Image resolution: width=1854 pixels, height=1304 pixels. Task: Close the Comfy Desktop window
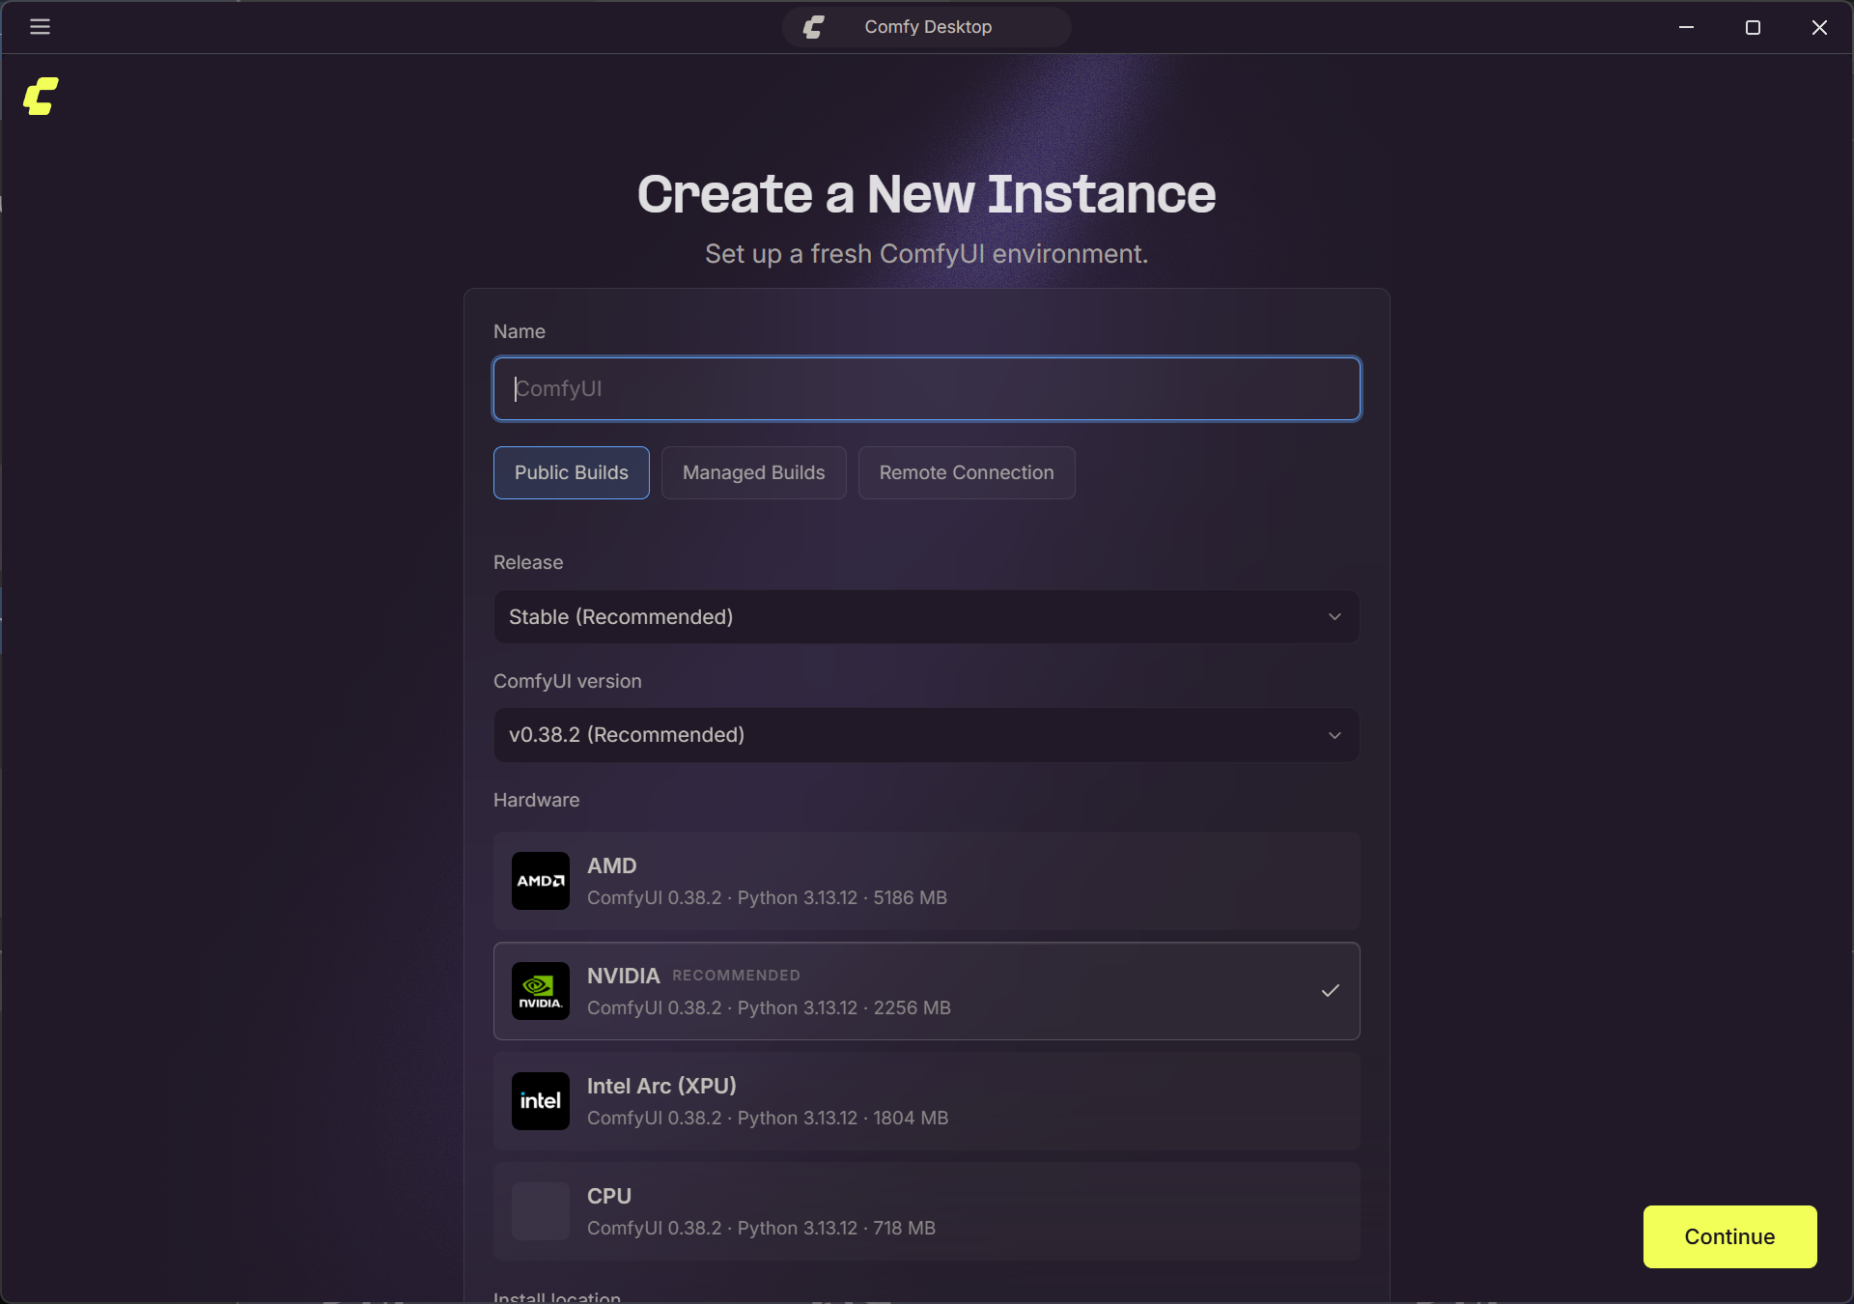(x=1819, y=27)
